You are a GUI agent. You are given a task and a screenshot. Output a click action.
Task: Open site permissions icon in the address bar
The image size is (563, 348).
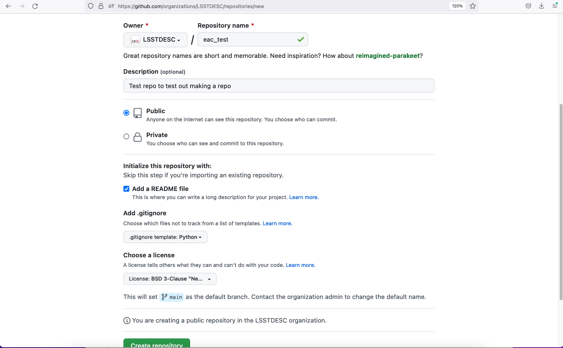click(111, 6)
